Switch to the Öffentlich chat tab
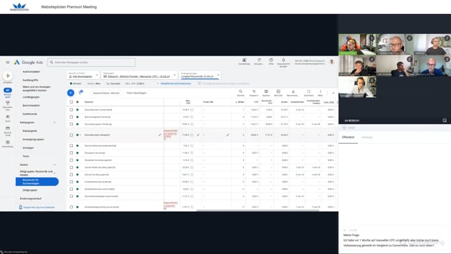The width and height of the screenshot is (451, 254). tap(348, 137)
